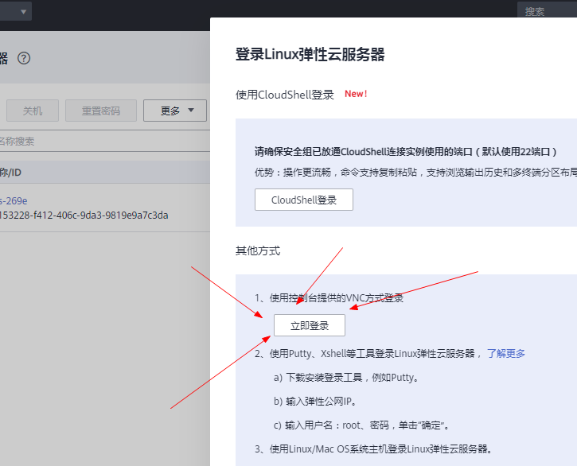This screenshot has height=466, width=577.
Task: Click the red New! label
Action: click(356, 94)
